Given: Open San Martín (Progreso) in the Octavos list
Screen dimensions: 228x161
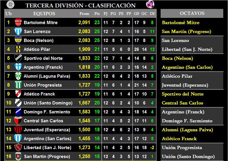Looking at the screenshot, I should (x=186, y=32).
